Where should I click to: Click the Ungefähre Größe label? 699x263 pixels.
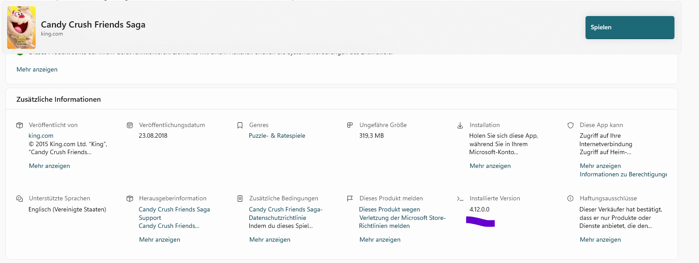[x=383, y=125]
